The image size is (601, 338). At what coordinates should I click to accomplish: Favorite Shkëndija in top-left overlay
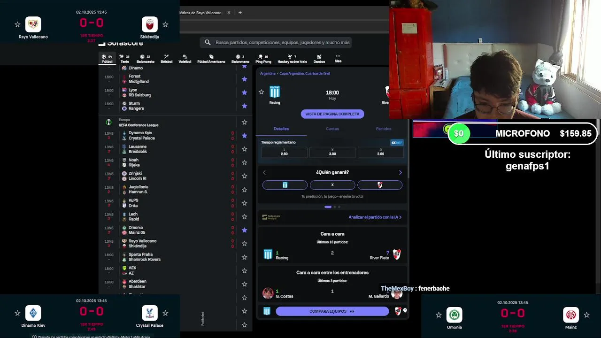tap(165, 24)
